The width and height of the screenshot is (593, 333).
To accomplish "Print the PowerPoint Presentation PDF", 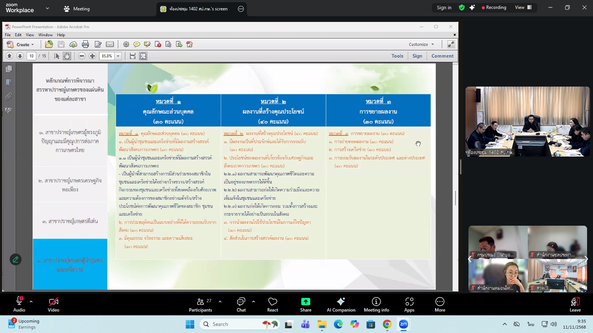I will pos(86,44).
